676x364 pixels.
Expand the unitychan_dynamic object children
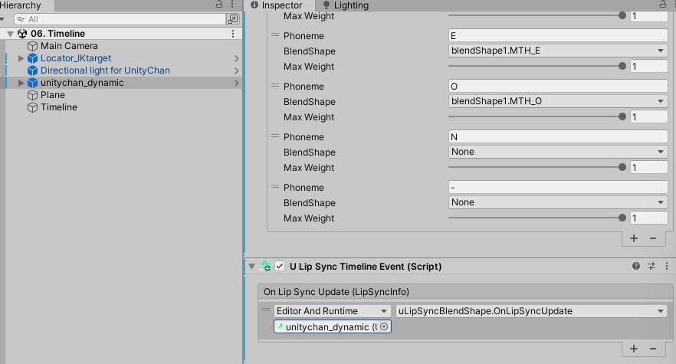click(21, 83)
